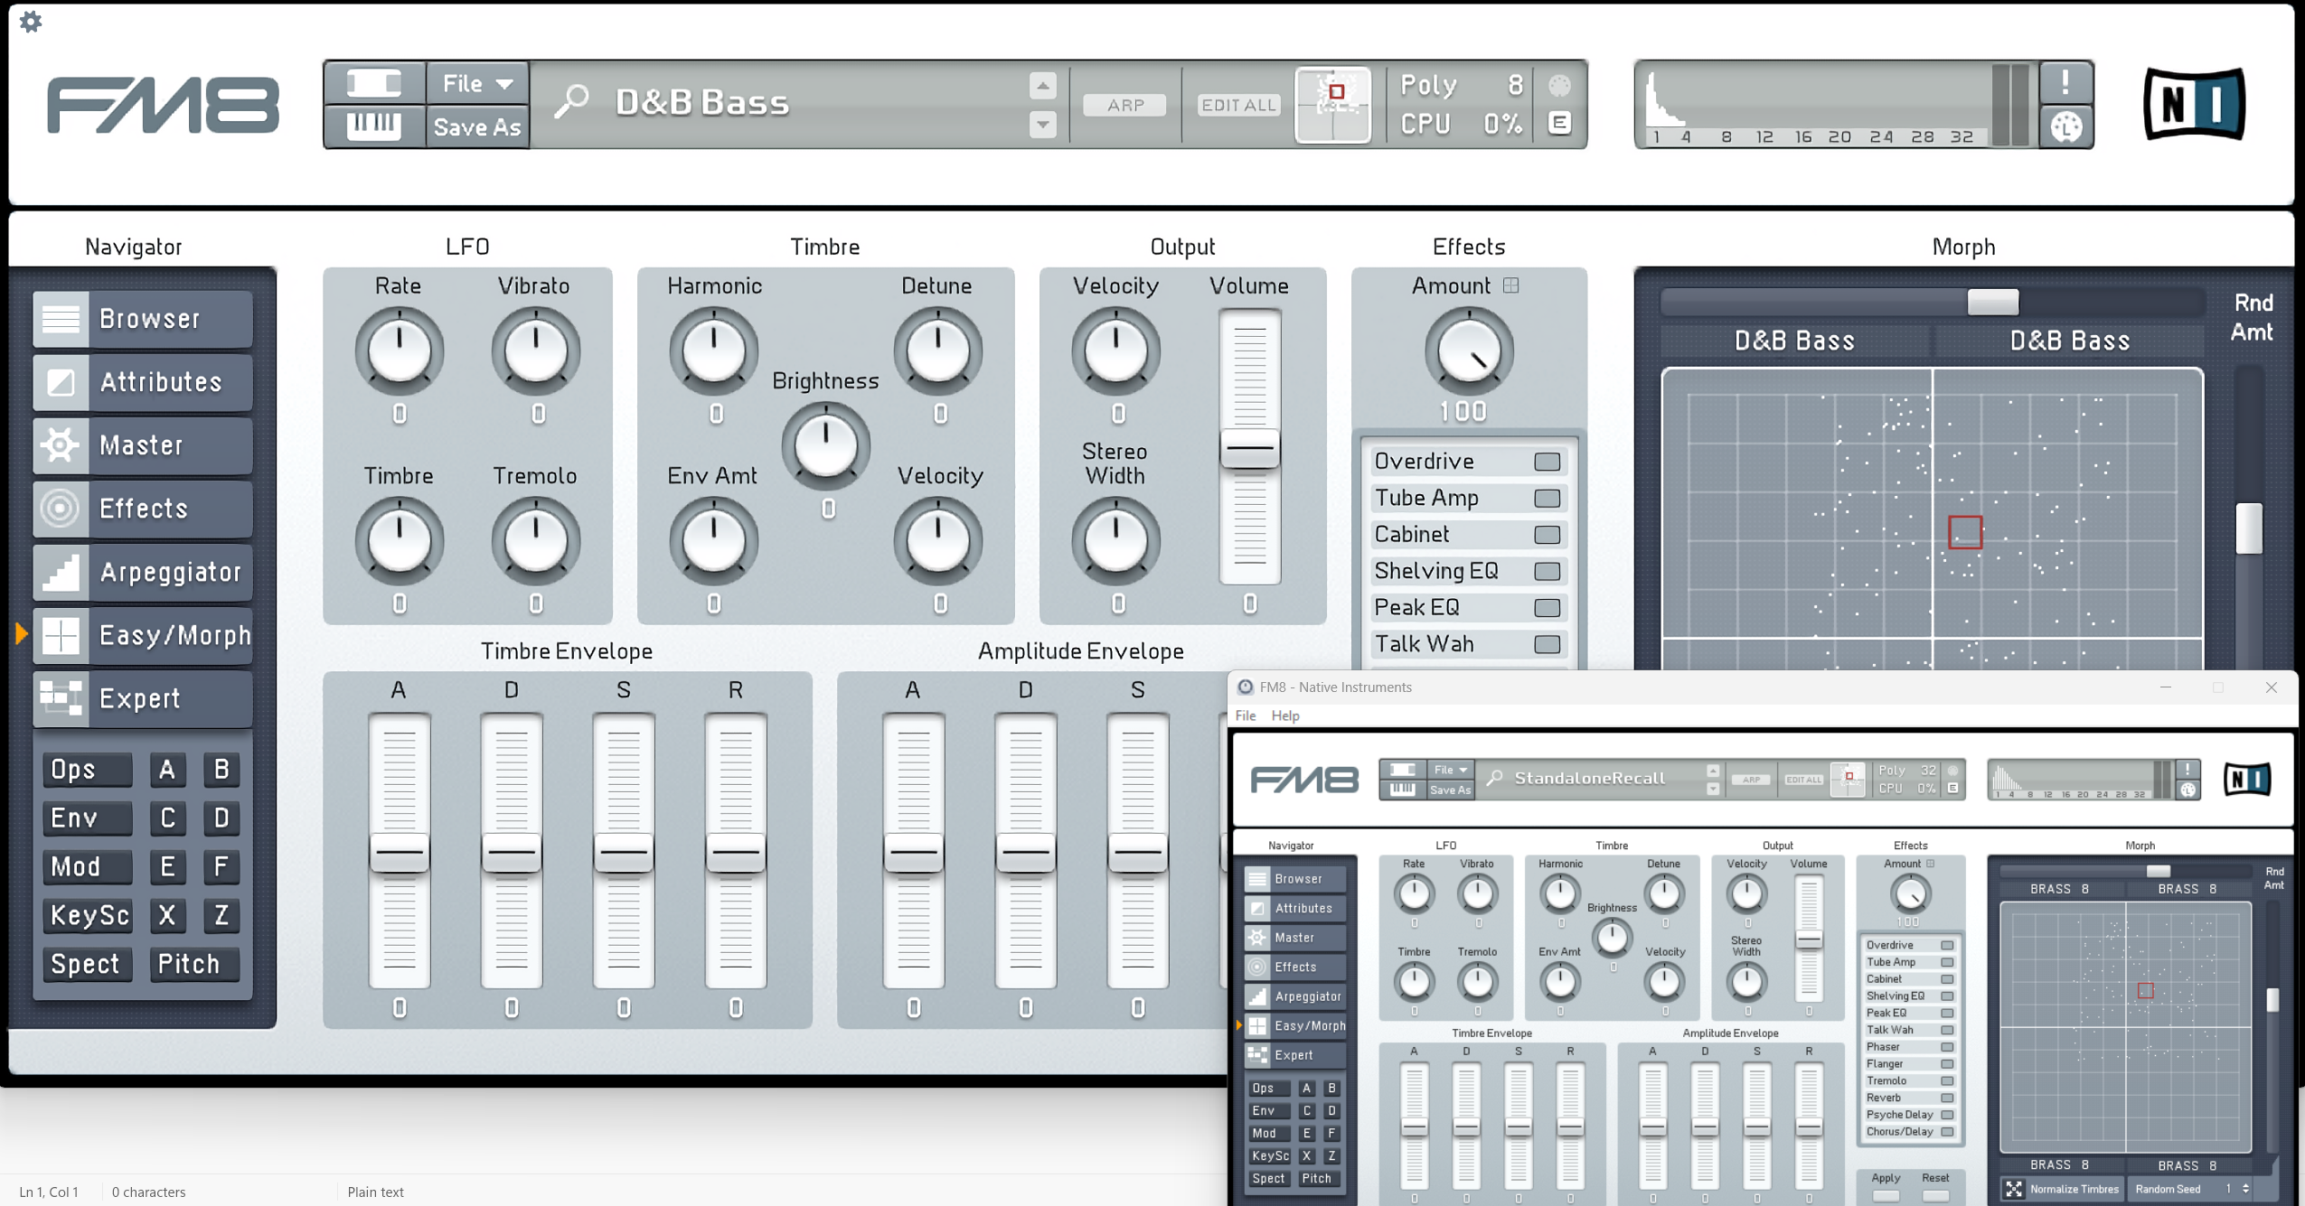Click the Apply button in StandaloneRecall window
The height and width of the screenshot is (1206, 2305).
coord(1886,1195)
